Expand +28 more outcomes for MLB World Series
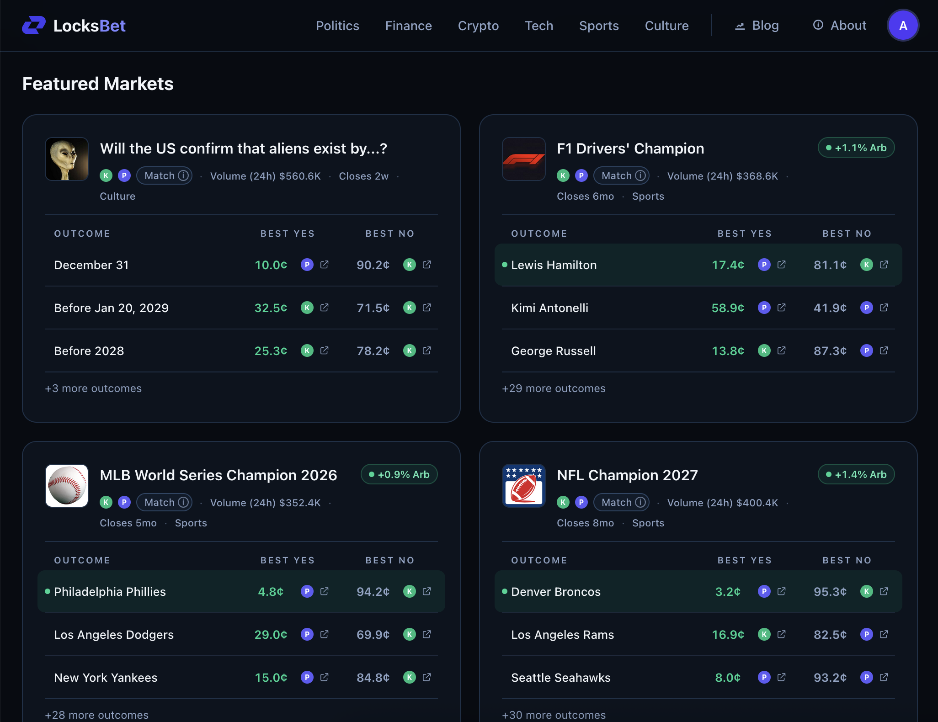938x722 pixels. pyautogui.click(x=96, y=715)
